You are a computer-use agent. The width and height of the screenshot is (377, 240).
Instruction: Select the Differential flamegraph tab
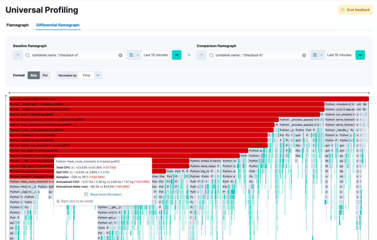(x=57, y=25)
